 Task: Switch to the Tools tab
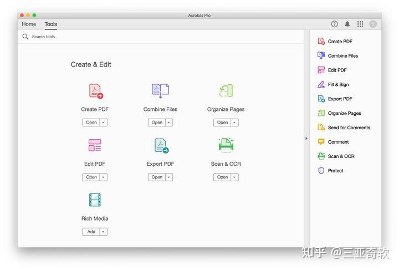tap(50, 24)
